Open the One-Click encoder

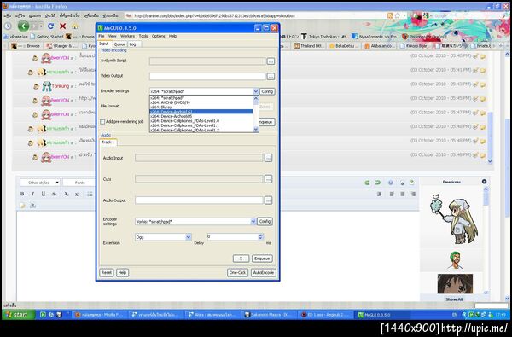pos(237,272)
